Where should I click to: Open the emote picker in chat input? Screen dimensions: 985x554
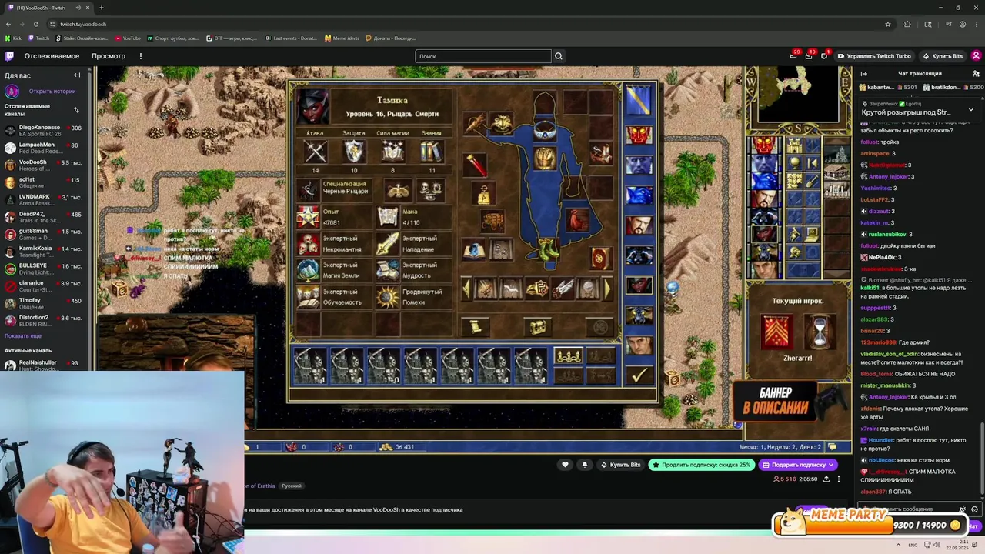click(974, 509)
